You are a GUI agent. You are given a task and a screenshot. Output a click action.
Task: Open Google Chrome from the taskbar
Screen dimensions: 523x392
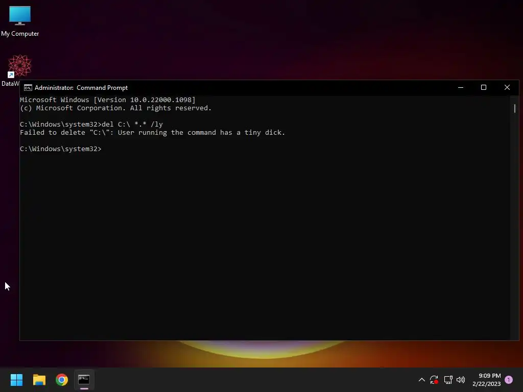point(62,380)
